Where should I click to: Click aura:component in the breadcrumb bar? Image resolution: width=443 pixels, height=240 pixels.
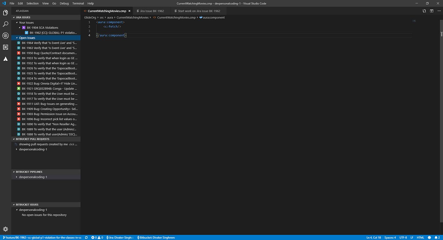click(x=214, y=17)
